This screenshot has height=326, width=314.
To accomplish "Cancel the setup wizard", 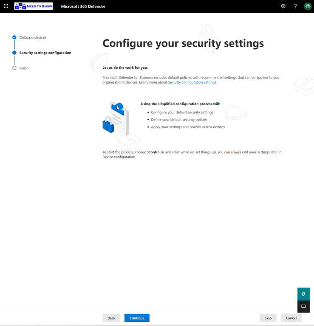I will (x=291, y=318).
